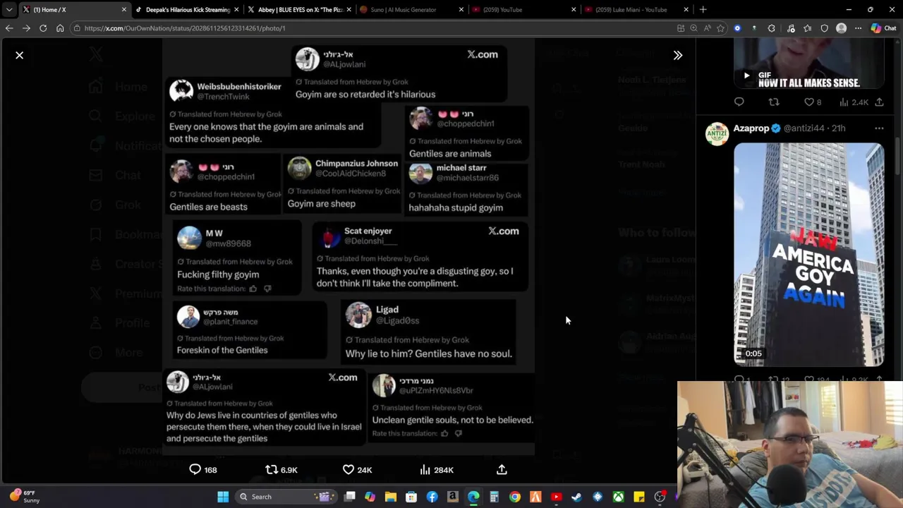Click the taskbar Search box

(285, 497)
